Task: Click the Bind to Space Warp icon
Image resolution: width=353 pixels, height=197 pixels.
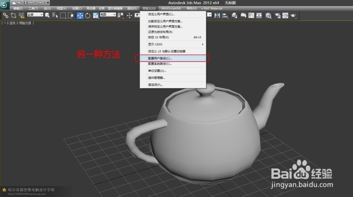Action: tap(21, 15)
